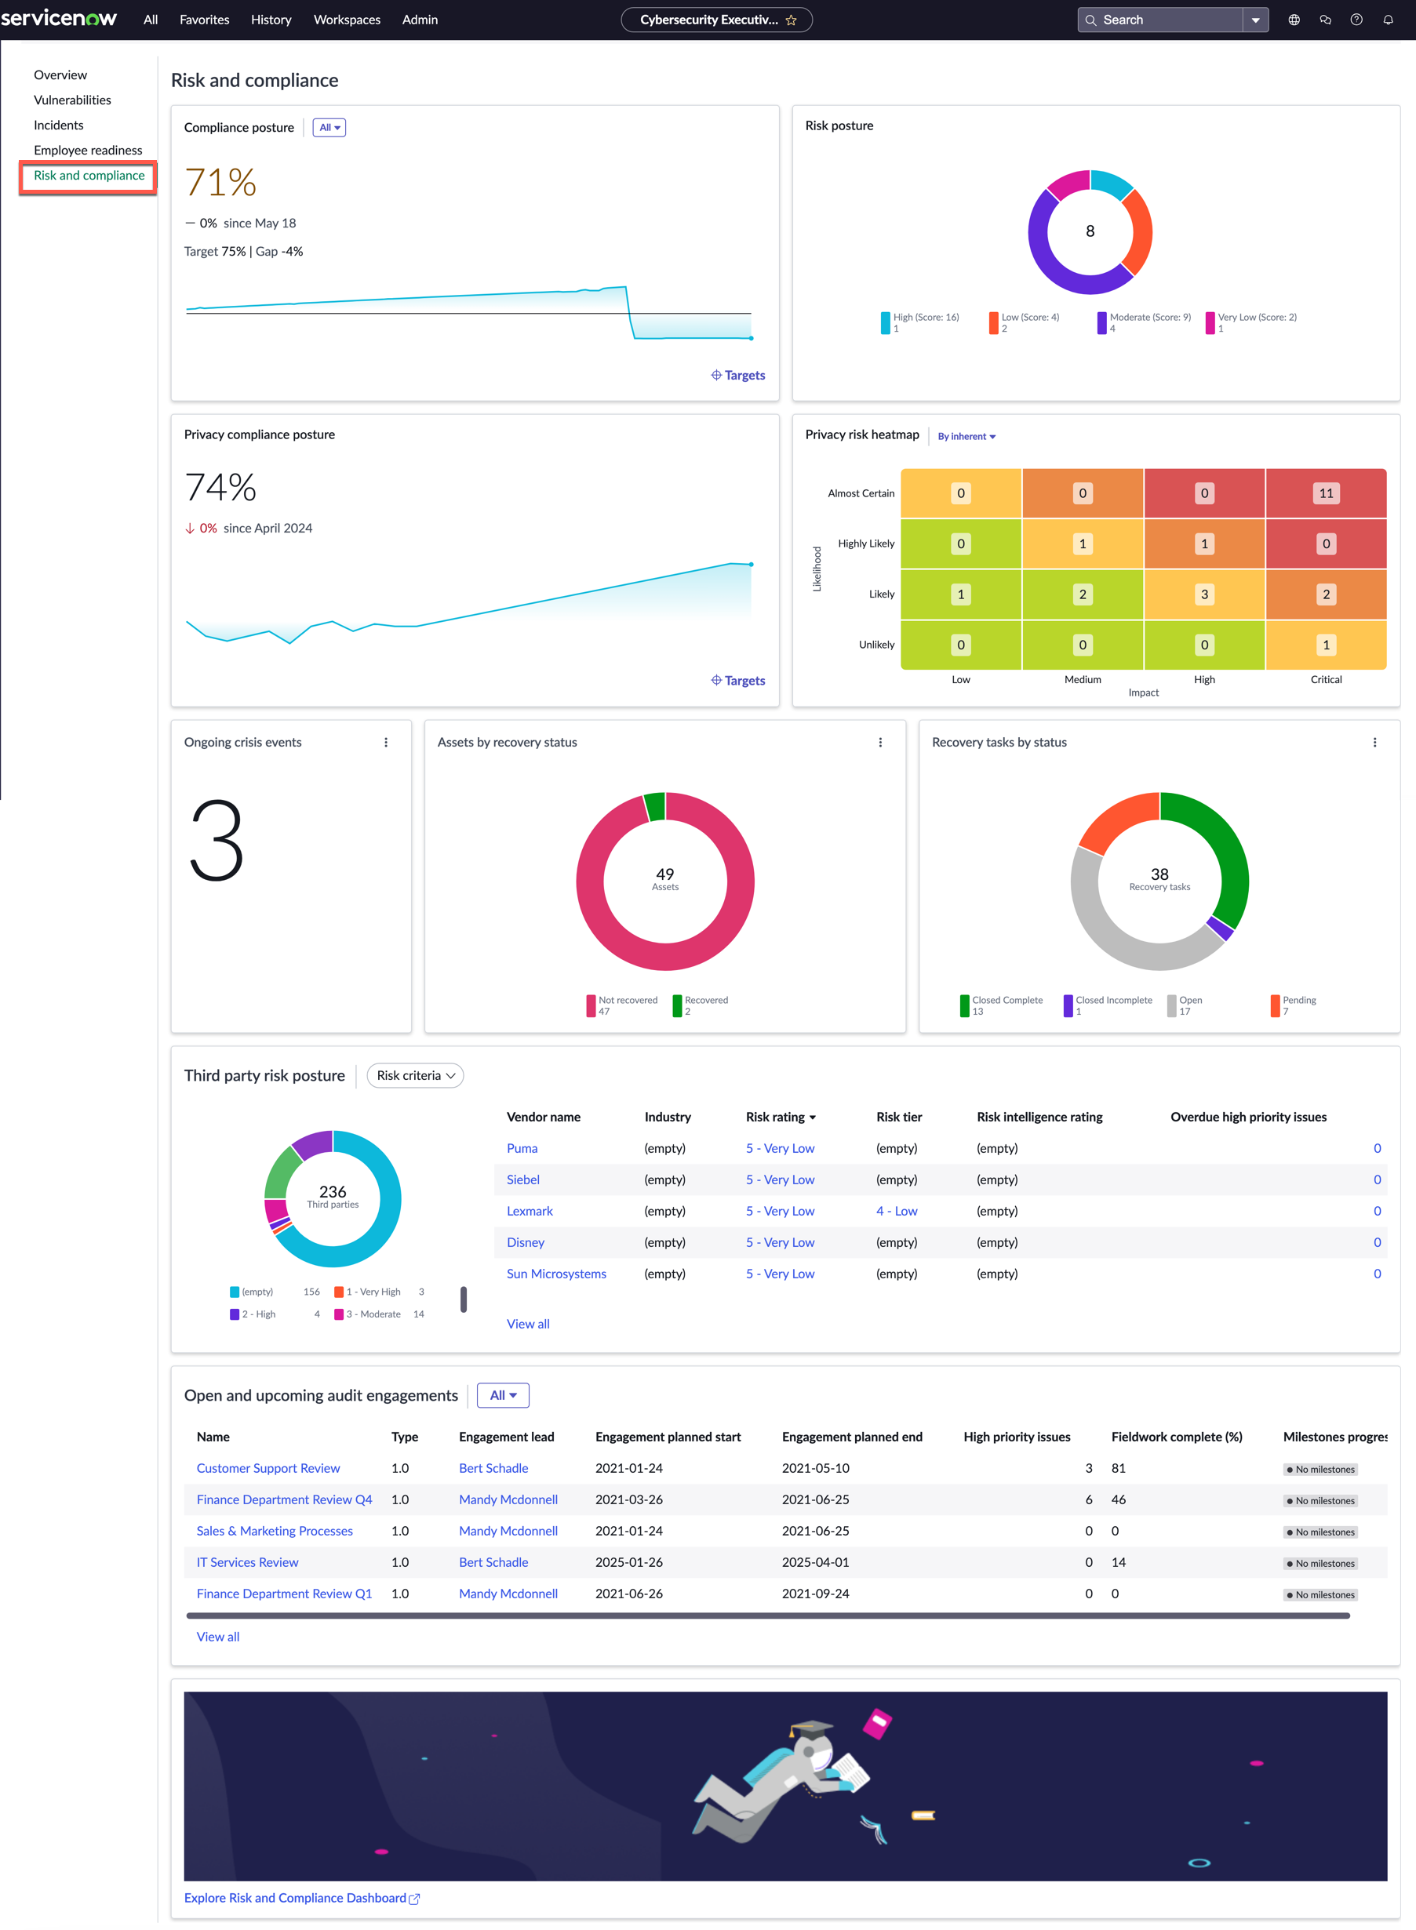Screen dimensions: 1416x1930
Task: Click View all under Third party risk
Action: coord(528,1324)
